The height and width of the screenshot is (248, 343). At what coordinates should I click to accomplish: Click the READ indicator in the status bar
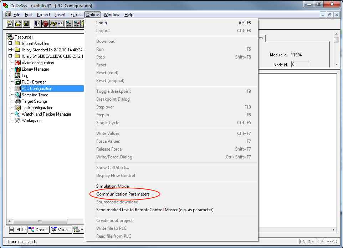(332, 242)
